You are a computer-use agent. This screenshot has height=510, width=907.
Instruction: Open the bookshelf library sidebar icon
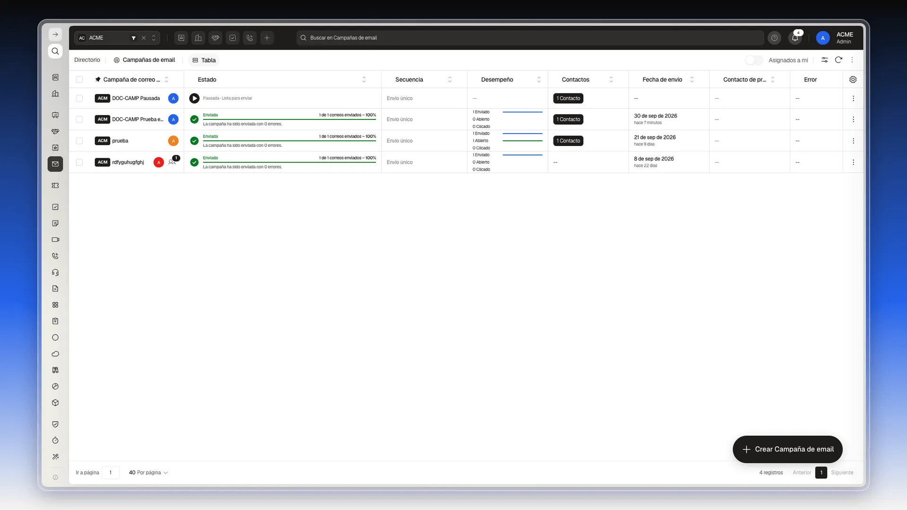click(x=55, y=370)
